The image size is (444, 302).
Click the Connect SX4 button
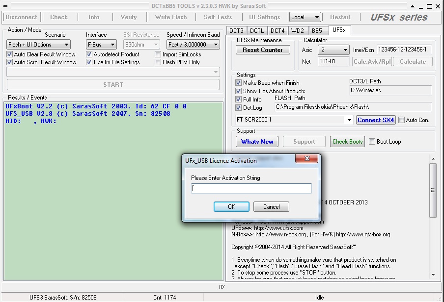click(x=376, y=120)
